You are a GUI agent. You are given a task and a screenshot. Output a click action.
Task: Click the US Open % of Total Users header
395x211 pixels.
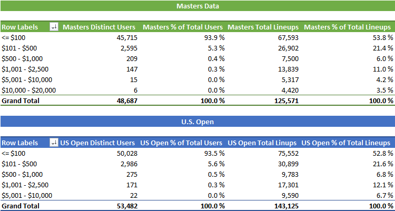tap(181, 143)
